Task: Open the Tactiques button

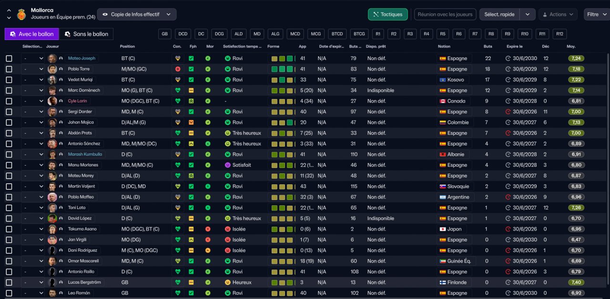Action: [x=388, y=14]
